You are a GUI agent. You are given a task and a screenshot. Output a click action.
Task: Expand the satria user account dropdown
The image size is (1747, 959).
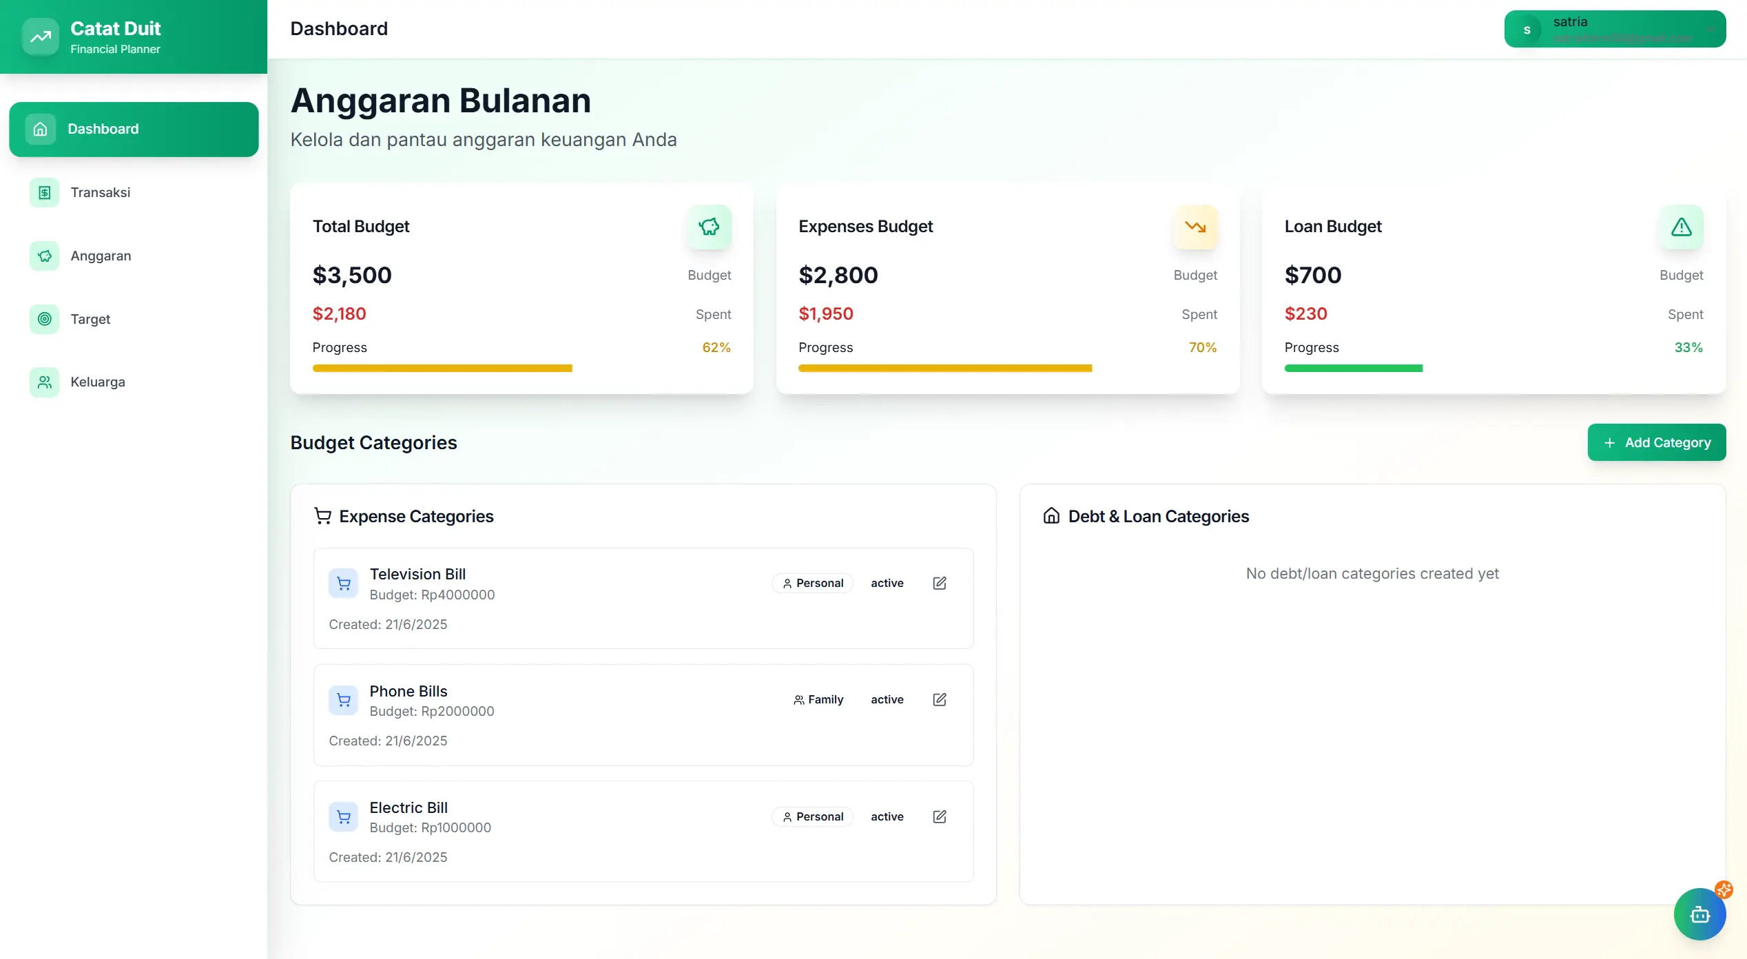(1615, 29)
